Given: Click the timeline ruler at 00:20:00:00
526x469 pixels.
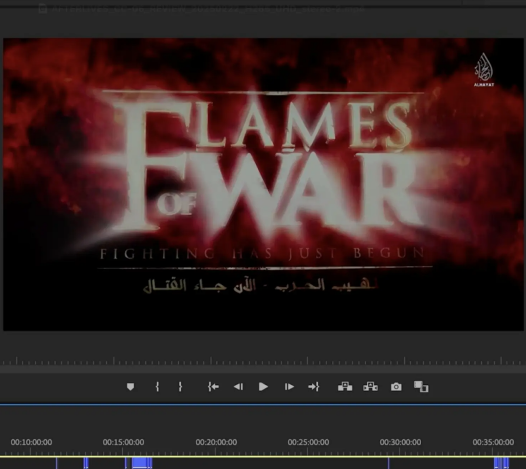Looking at the screenshot, I should click(216, 442).
